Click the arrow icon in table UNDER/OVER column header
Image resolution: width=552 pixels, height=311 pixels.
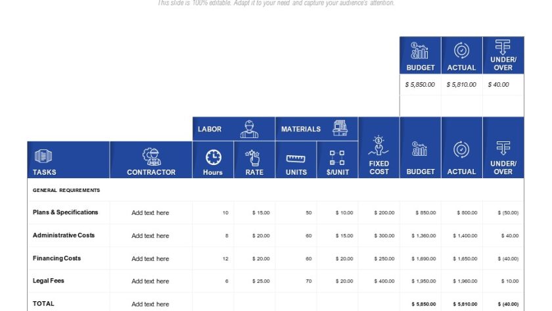503,148
